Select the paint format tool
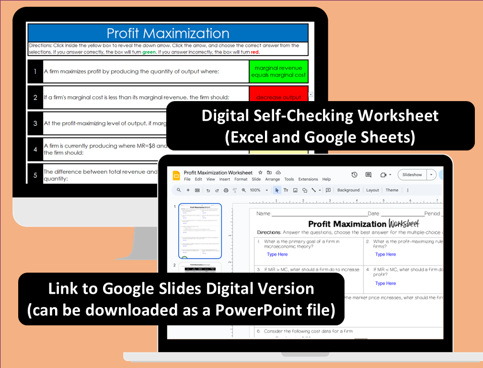This screenshot has width=483, height=368. pyautogui.click(x=235, y=190)
